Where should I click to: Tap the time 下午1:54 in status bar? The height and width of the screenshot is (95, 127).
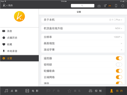pyautogui.click(x=64, y=1)
